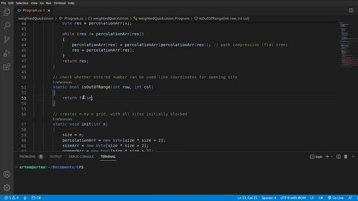Kill terminal with trash icon
358x201 pixels.
point(346,156)
